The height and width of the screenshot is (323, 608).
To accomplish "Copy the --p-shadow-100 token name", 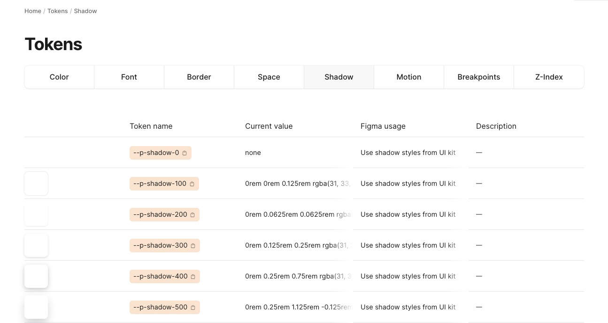I will tap(192, 184).
